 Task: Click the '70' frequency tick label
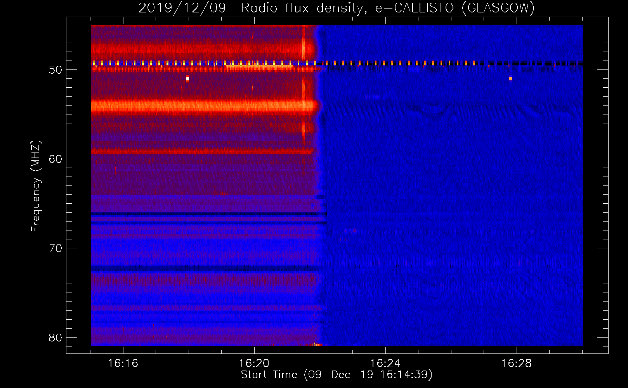pos(56,248)
